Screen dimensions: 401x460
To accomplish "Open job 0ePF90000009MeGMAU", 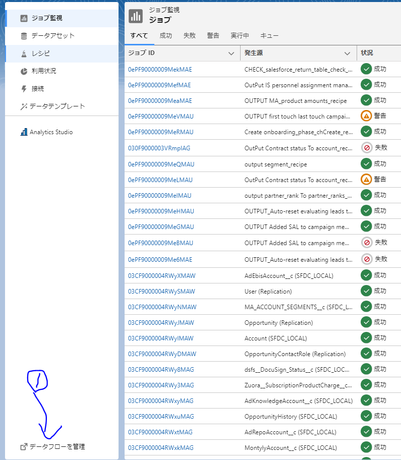I will (161, 227).
